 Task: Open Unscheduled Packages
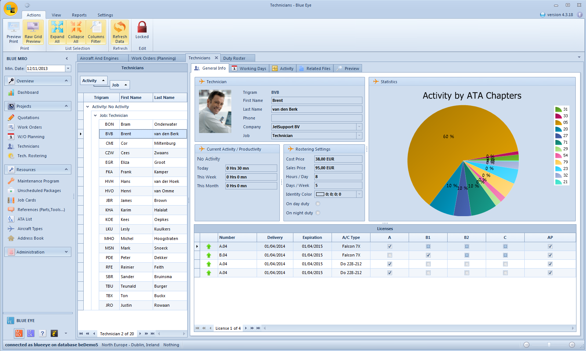click(x=39, y=191)
